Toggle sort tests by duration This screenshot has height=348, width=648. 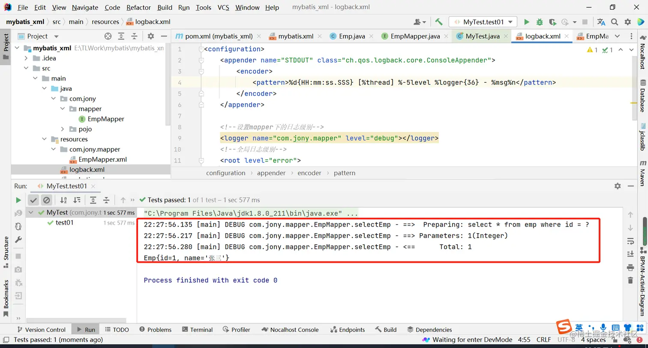point(77,200)
